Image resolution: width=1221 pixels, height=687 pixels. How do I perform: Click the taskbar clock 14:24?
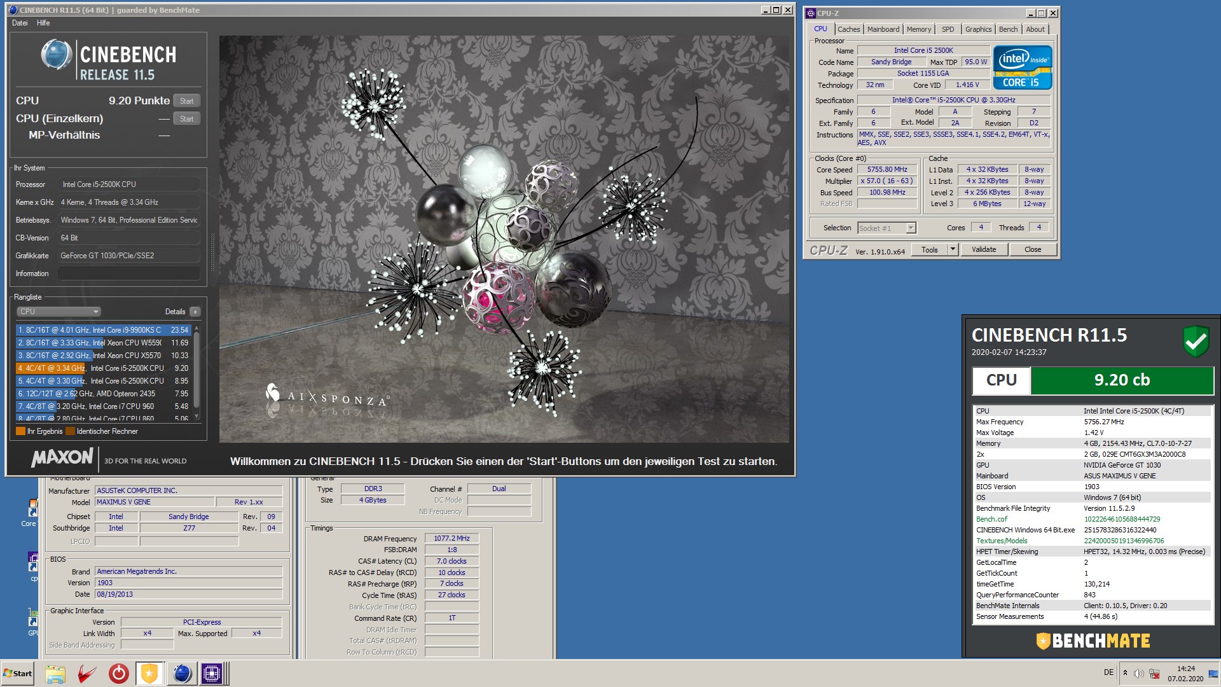pos(1185,669)
